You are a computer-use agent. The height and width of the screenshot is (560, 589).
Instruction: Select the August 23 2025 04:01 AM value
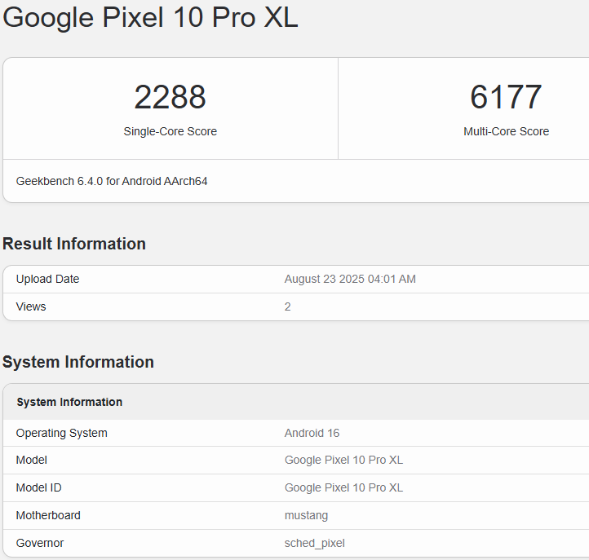coord(350,280)
